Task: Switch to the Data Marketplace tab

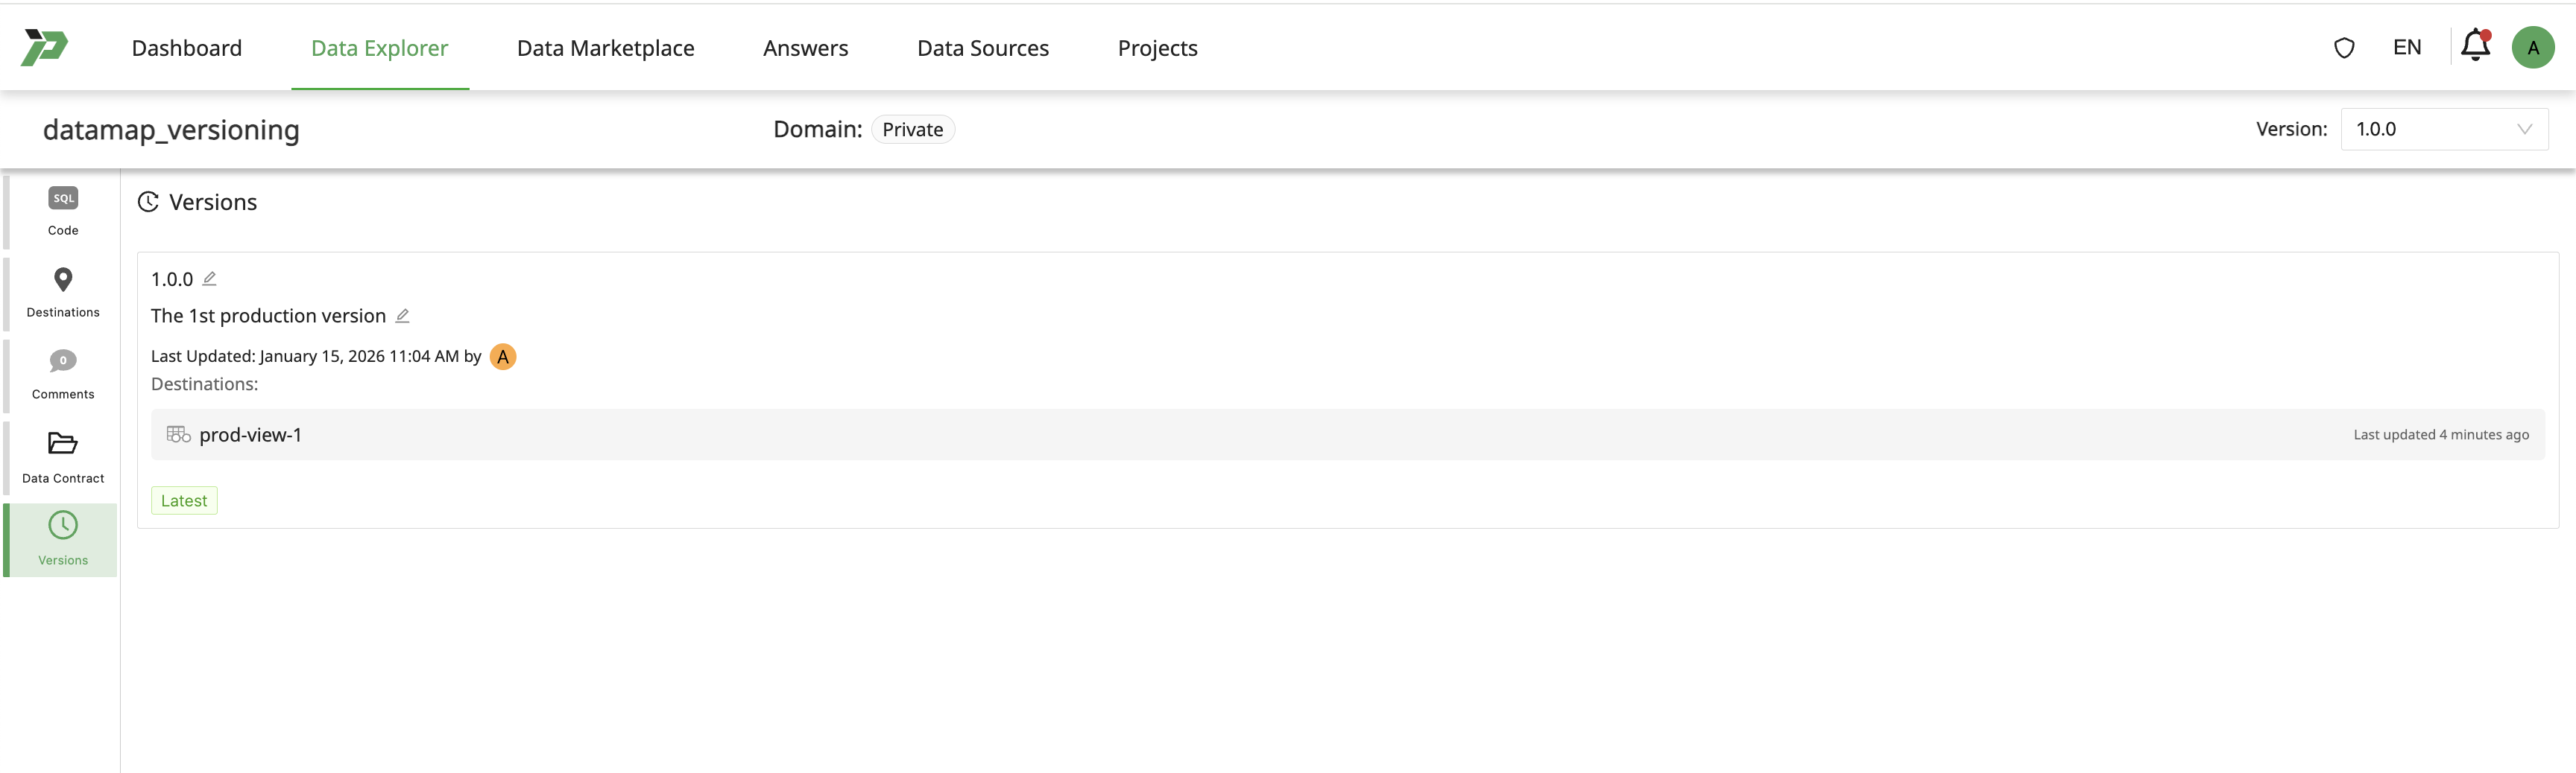Action: pyautogui.click(x=605, y=48)
